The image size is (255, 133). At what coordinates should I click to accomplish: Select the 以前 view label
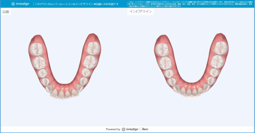point(6,12)
